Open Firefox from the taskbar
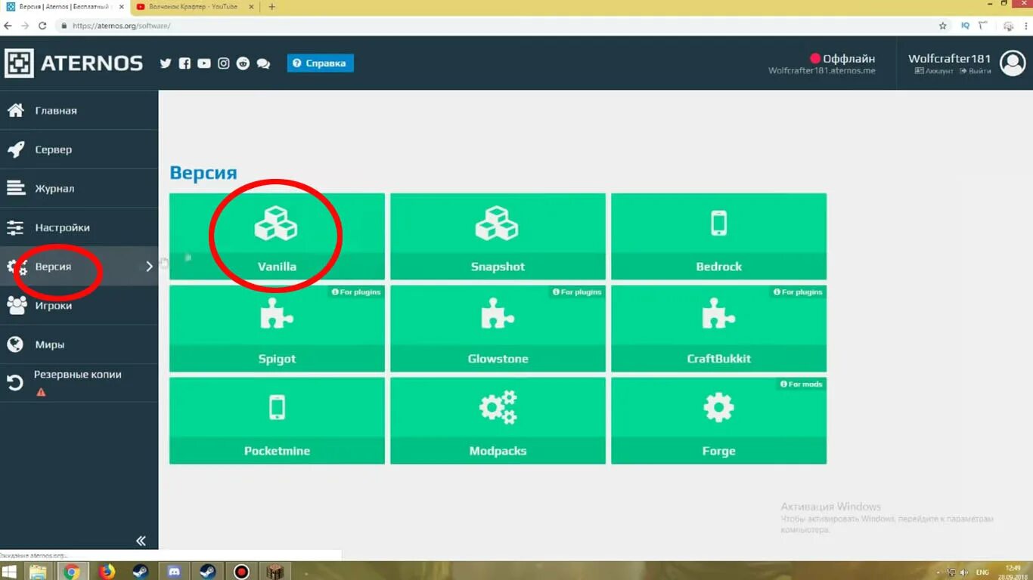Screen dimensions: 1033x580 [x=107, y=572]
